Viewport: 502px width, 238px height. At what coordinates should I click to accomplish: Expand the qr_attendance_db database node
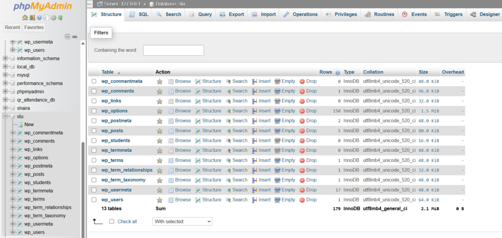[x=5, y=100]
